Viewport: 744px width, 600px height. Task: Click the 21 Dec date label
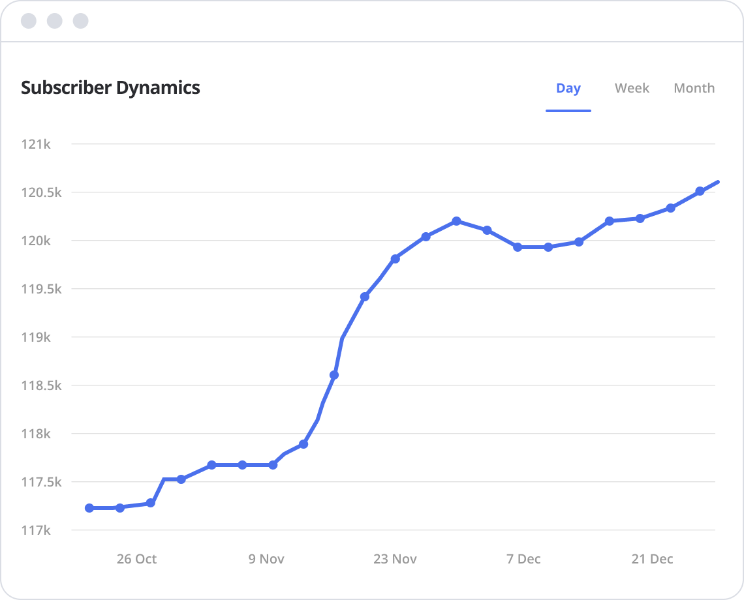652,559
